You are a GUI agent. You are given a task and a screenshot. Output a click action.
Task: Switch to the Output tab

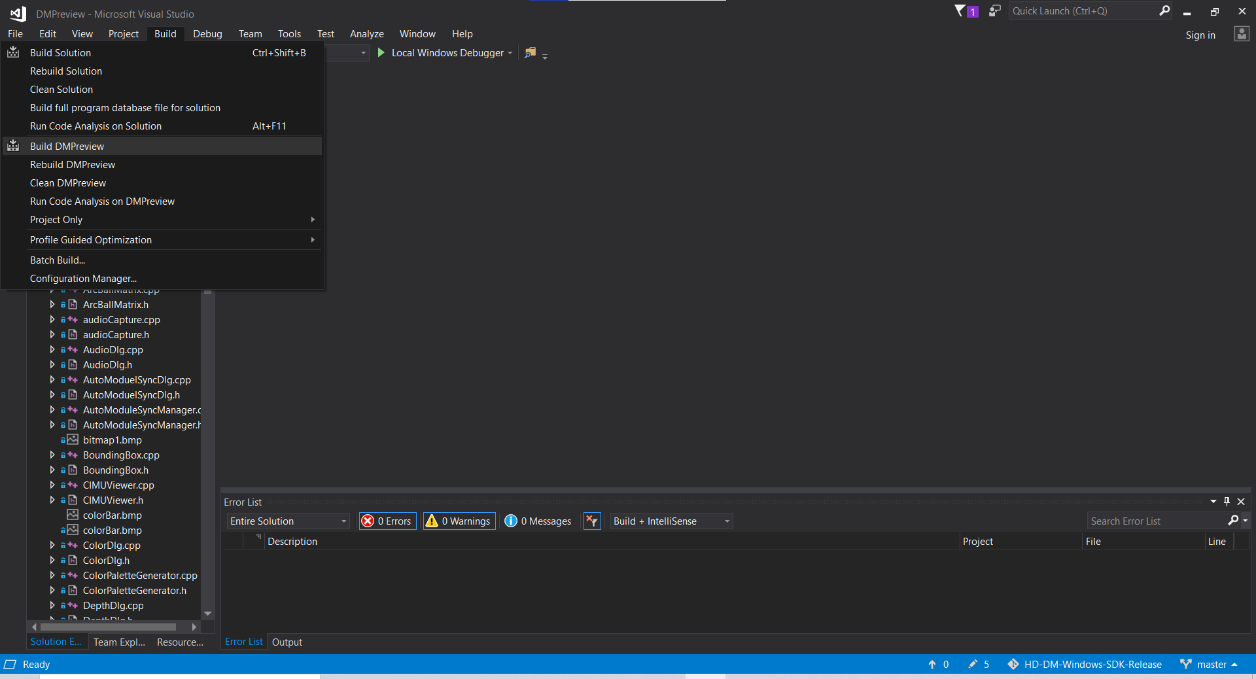[287, 642]
